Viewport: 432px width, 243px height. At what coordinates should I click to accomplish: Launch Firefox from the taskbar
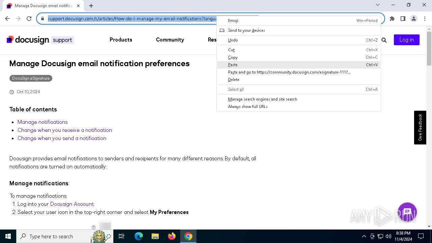pos(172,236)
